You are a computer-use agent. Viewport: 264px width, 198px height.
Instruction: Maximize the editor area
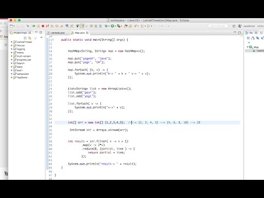point(239,32)
